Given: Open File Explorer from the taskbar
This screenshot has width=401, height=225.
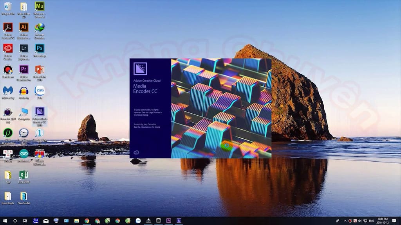Looking at the screenshot, I should 76,221.
